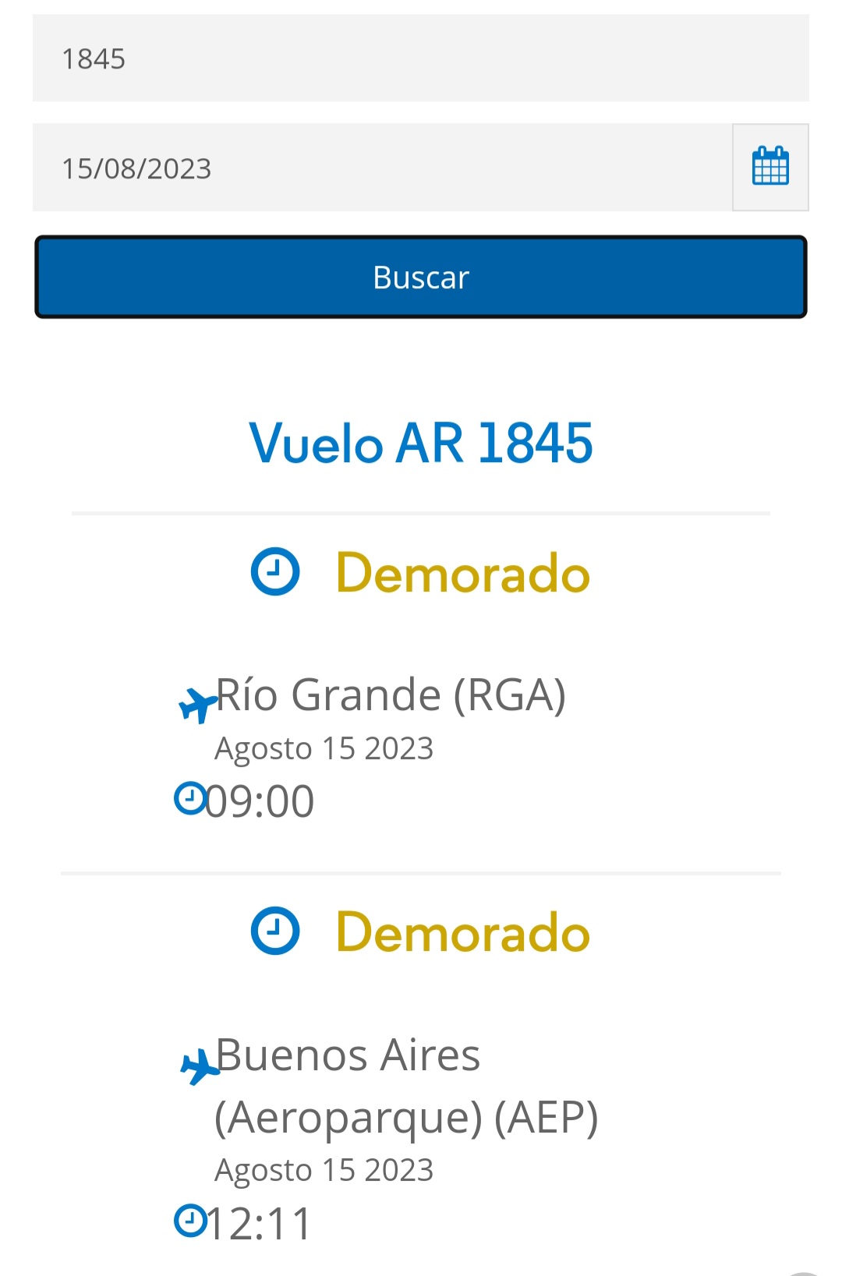Click the Agosto 15 2023 date under Buenos Aires
Viewport: 842px width, 1276px height.
coord(324,1170)
